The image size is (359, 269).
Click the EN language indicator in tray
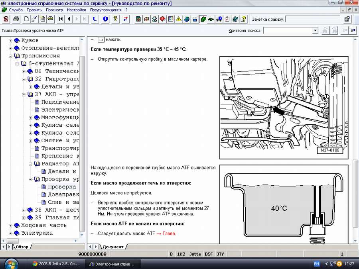(317, 264)
